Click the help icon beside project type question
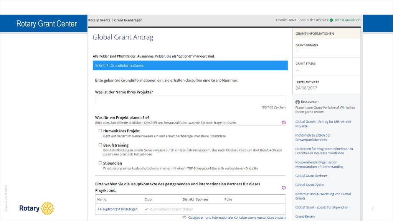Screen dimensions: 393x221 coord(284,122)
